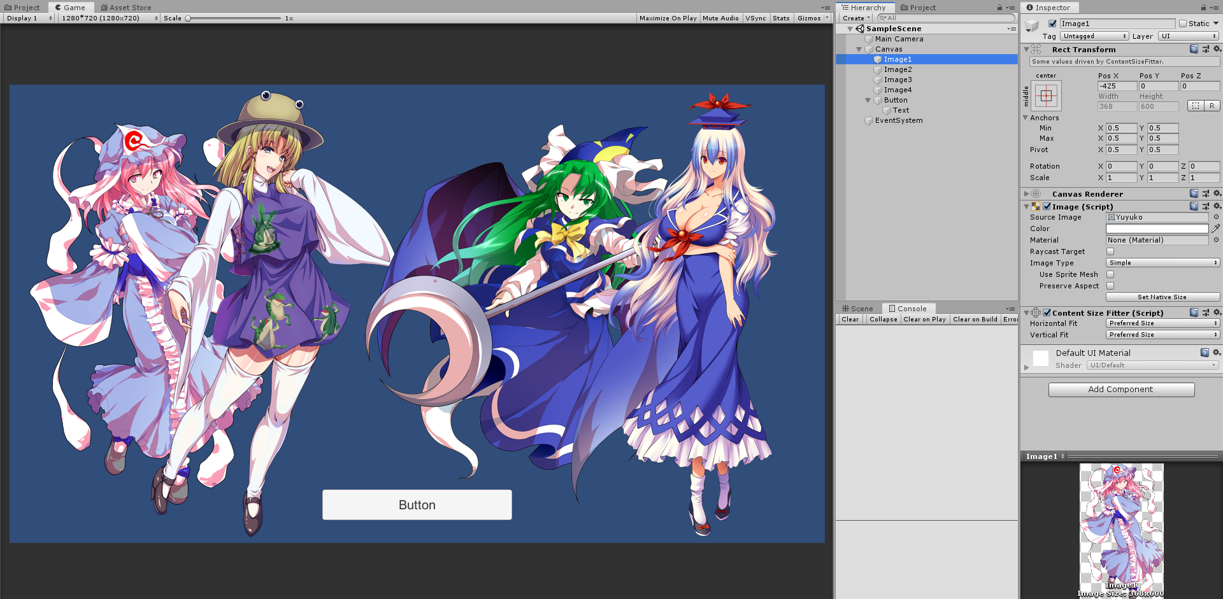The height and width of the screenshot is (599, 1223).
Task: Lock the Inspector panel
Action: pos(1203,8)
